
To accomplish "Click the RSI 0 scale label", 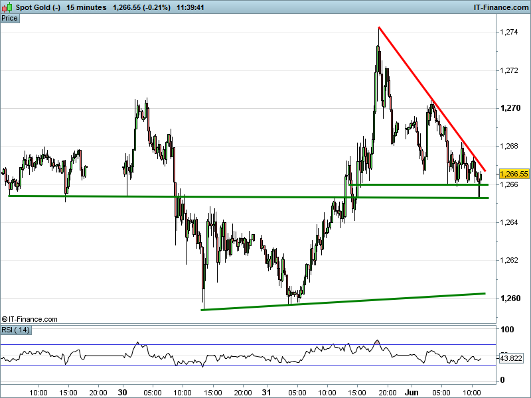I will (502, 380).
